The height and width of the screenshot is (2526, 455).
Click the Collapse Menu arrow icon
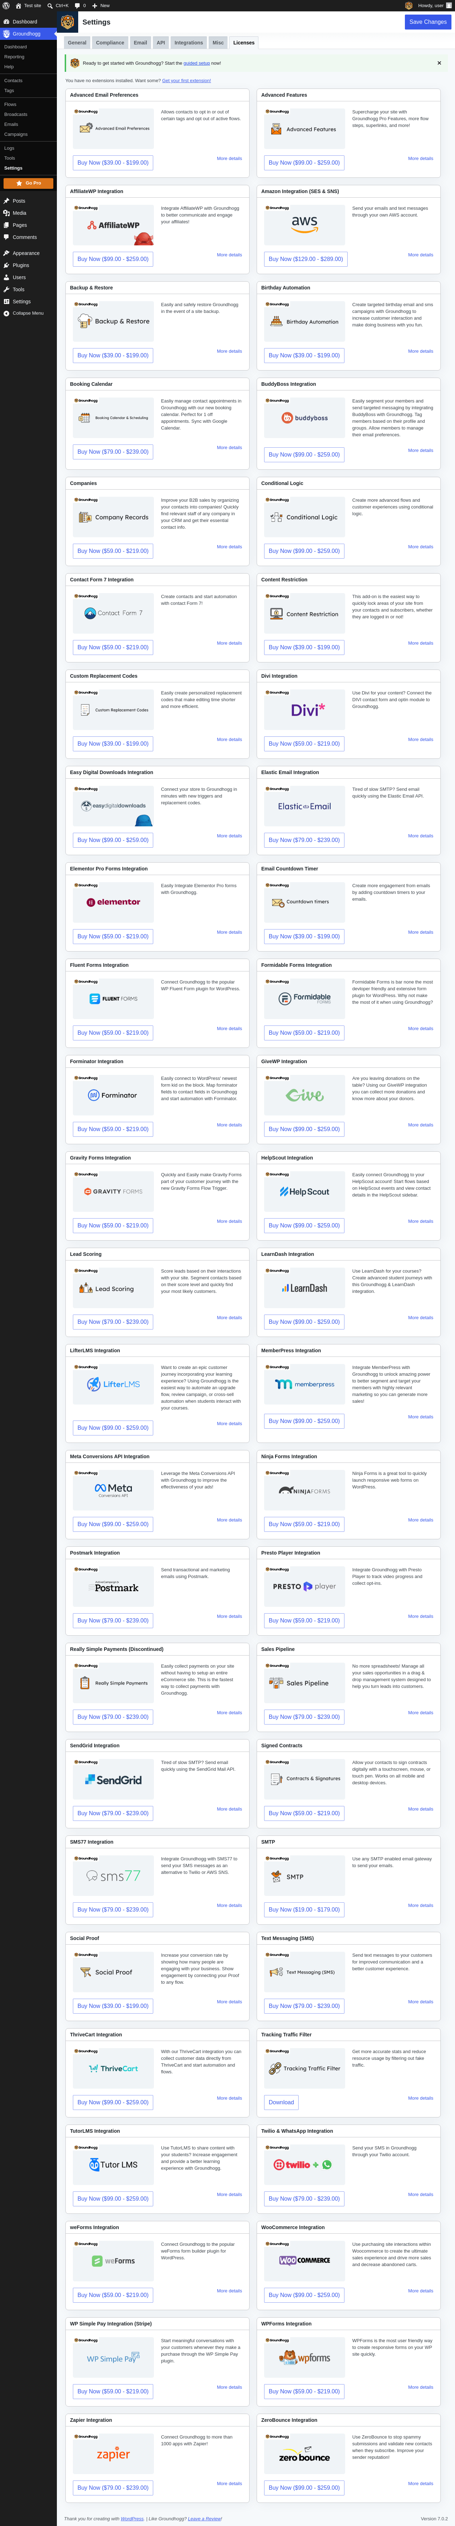click(x=7, y=313)
